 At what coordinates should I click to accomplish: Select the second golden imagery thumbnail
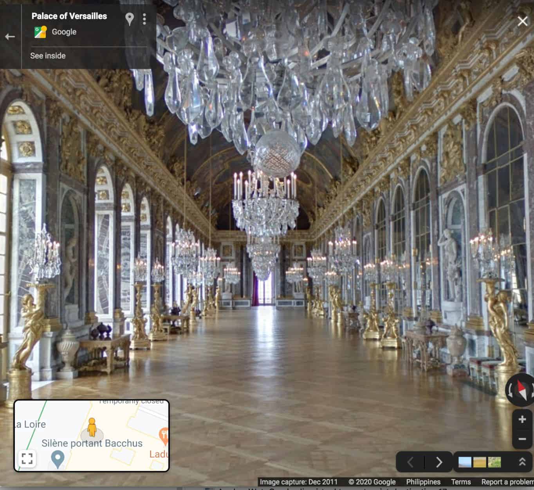480,462
